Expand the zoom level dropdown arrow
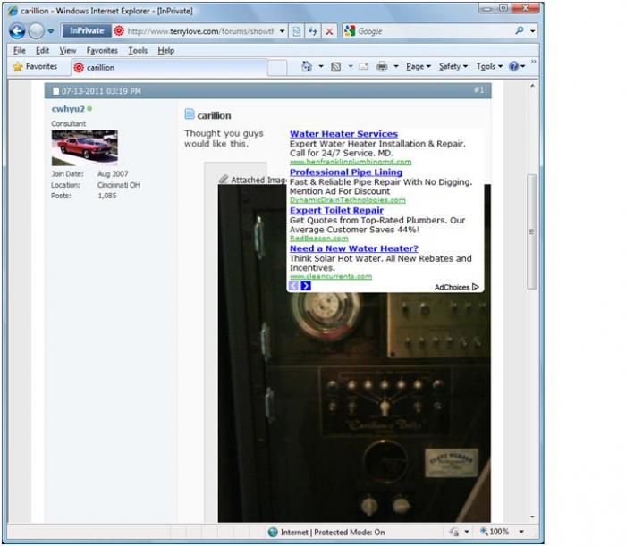 click(521, 532)
